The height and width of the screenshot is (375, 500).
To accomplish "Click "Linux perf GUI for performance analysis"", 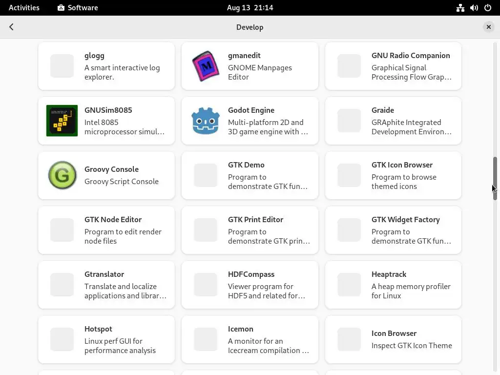I will [120, 346].
